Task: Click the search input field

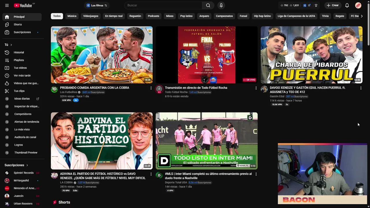Action: 163,5
